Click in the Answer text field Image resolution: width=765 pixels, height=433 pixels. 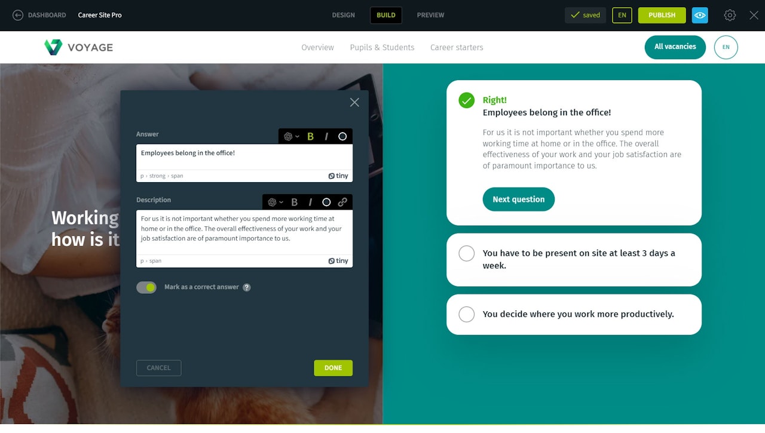(244, 157)
